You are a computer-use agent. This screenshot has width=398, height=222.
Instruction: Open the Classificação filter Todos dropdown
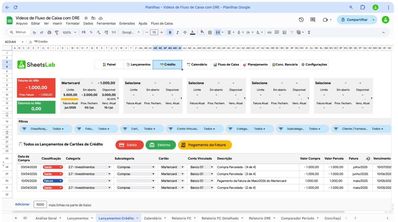[x=58, y=129]
